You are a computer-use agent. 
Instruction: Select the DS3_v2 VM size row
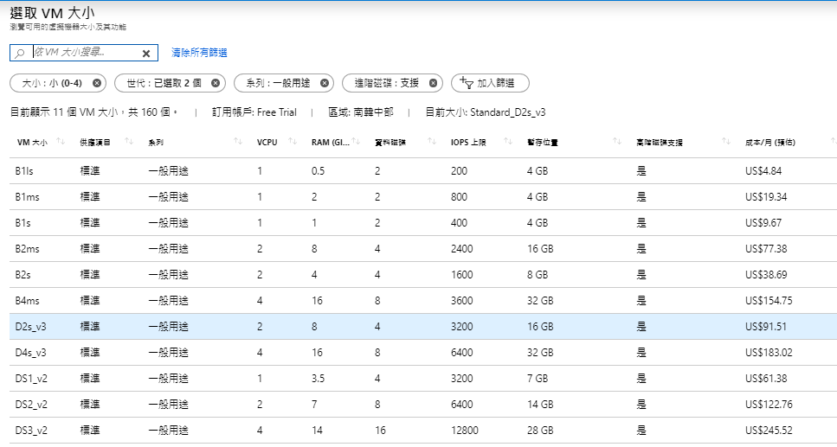coord(422,430)
